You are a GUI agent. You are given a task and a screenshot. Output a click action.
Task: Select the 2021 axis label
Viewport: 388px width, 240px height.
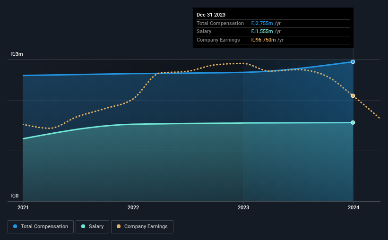pyautogui.click(x=23, y=207)
